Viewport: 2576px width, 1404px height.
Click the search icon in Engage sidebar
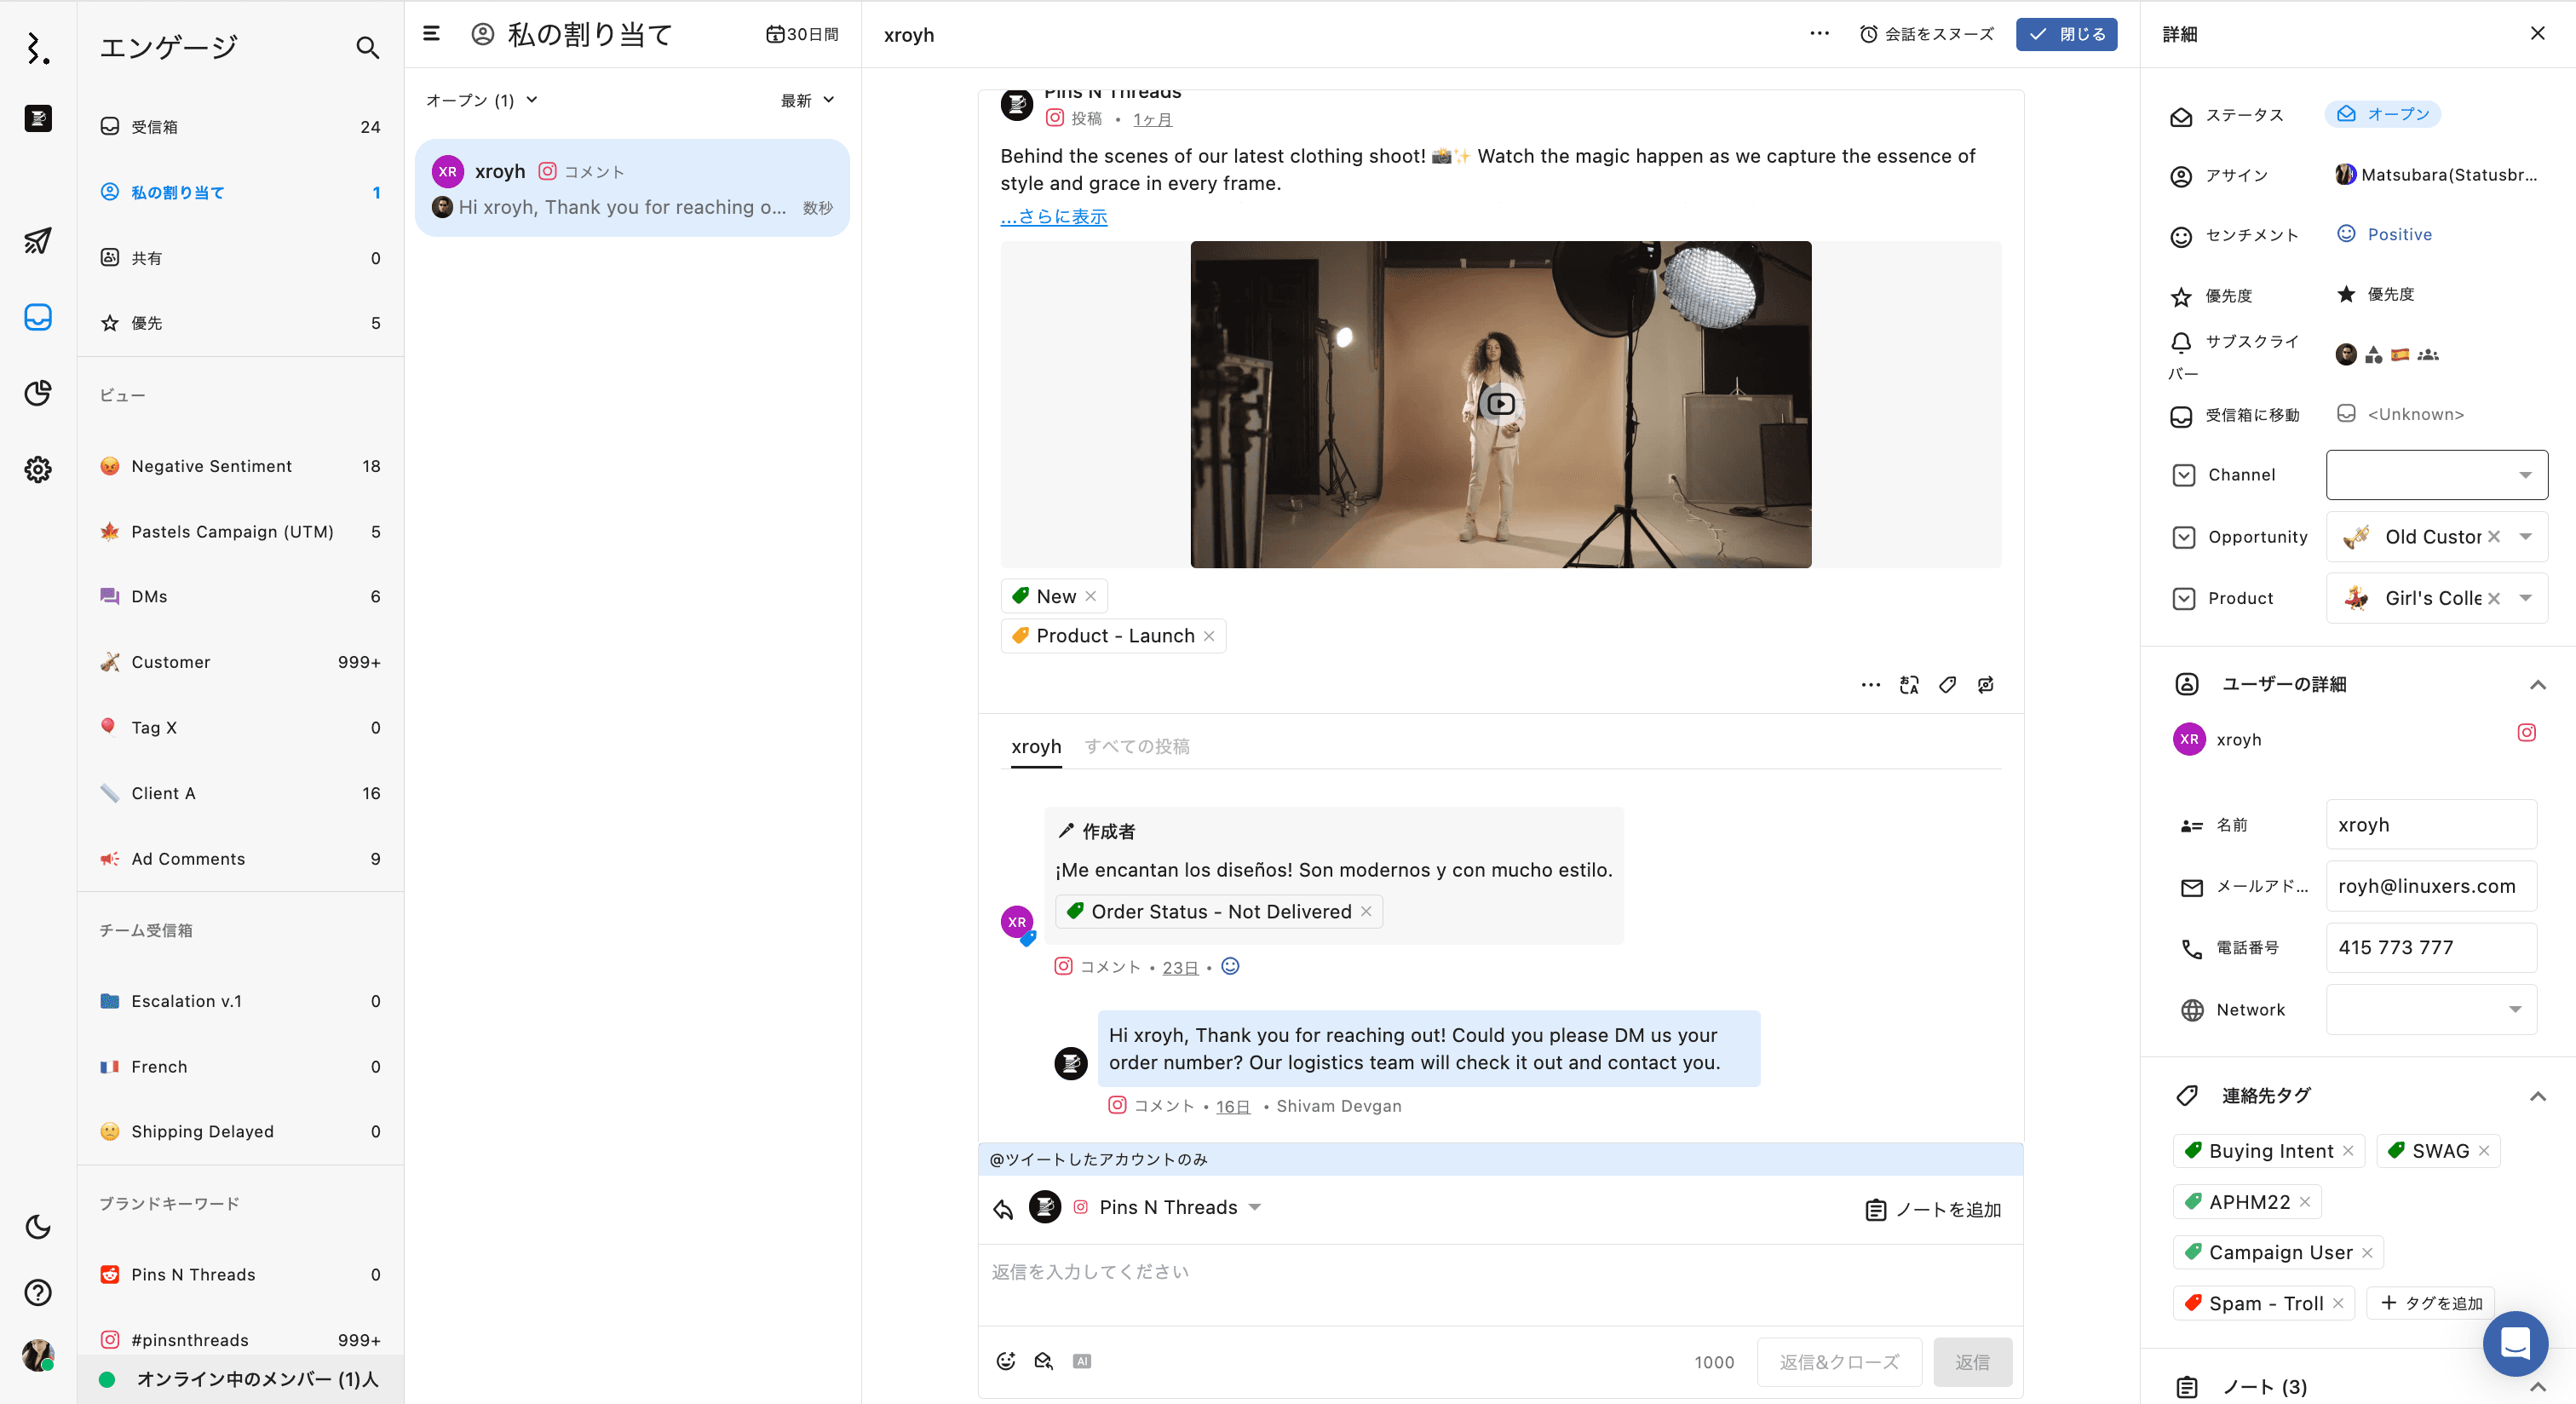pos(367,47)
